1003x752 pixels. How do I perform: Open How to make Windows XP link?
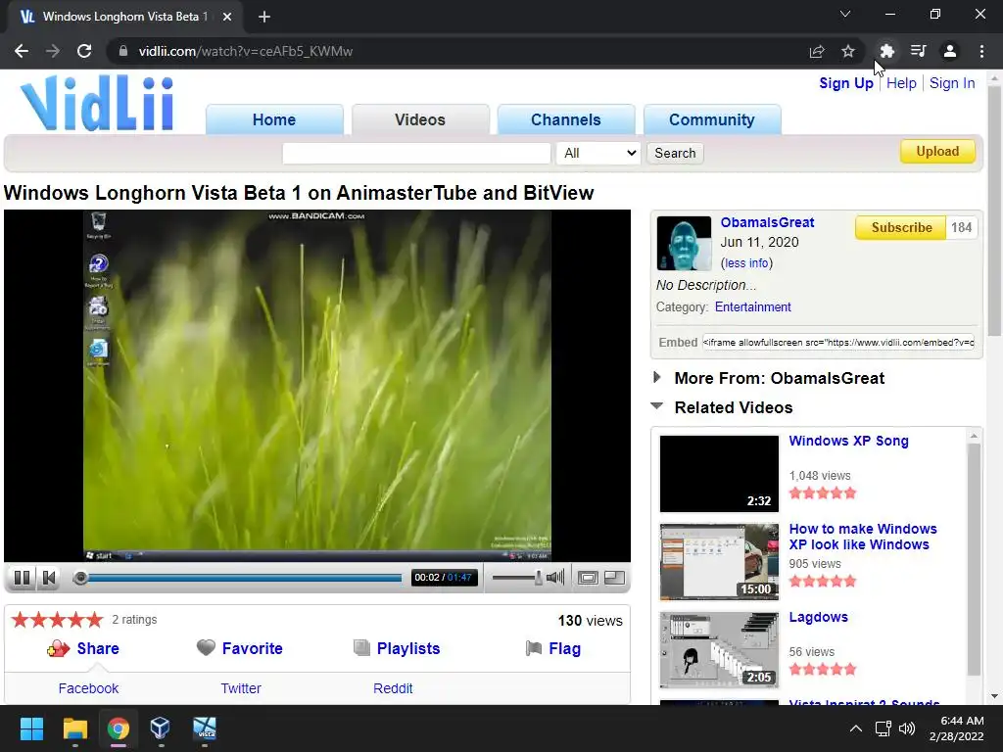click(862, 537)
